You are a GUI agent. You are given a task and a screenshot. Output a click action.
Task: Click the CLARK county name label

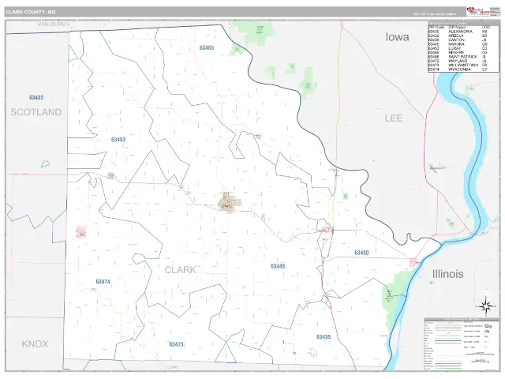[181, 270]
